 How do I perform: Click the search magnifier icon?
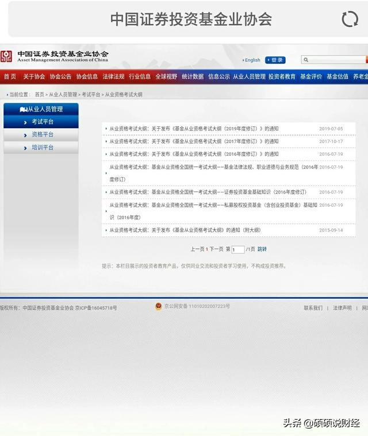306,60
